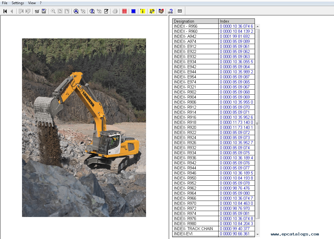Go to first page via skip-back icon
Screen dimensions: 334x239
(x=5, y=11)
